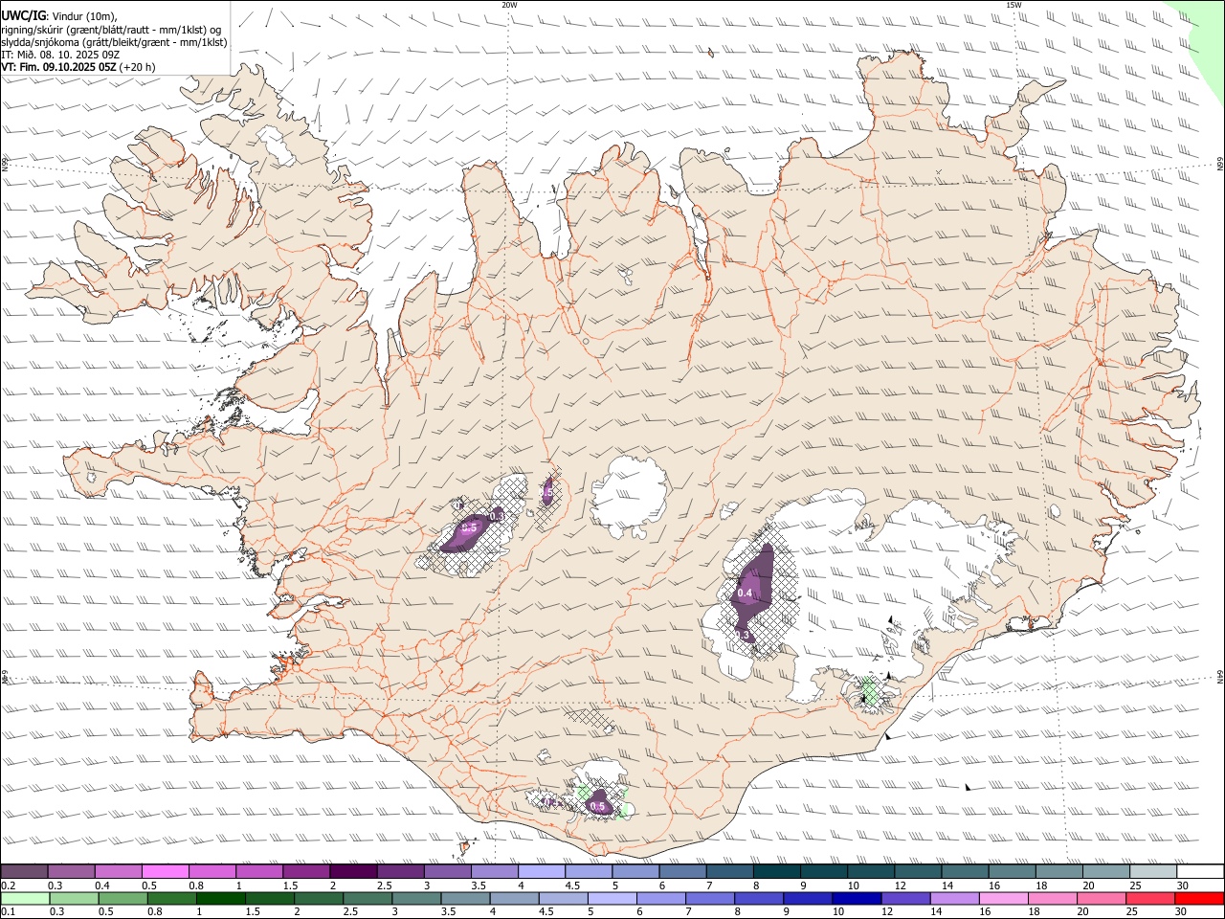Click the "rigning/skúrir (grænt/blátt/rautt - mm/1klst) og" line
The image size is (1225, 919).
pyautogui.click(x=112, y=29)
